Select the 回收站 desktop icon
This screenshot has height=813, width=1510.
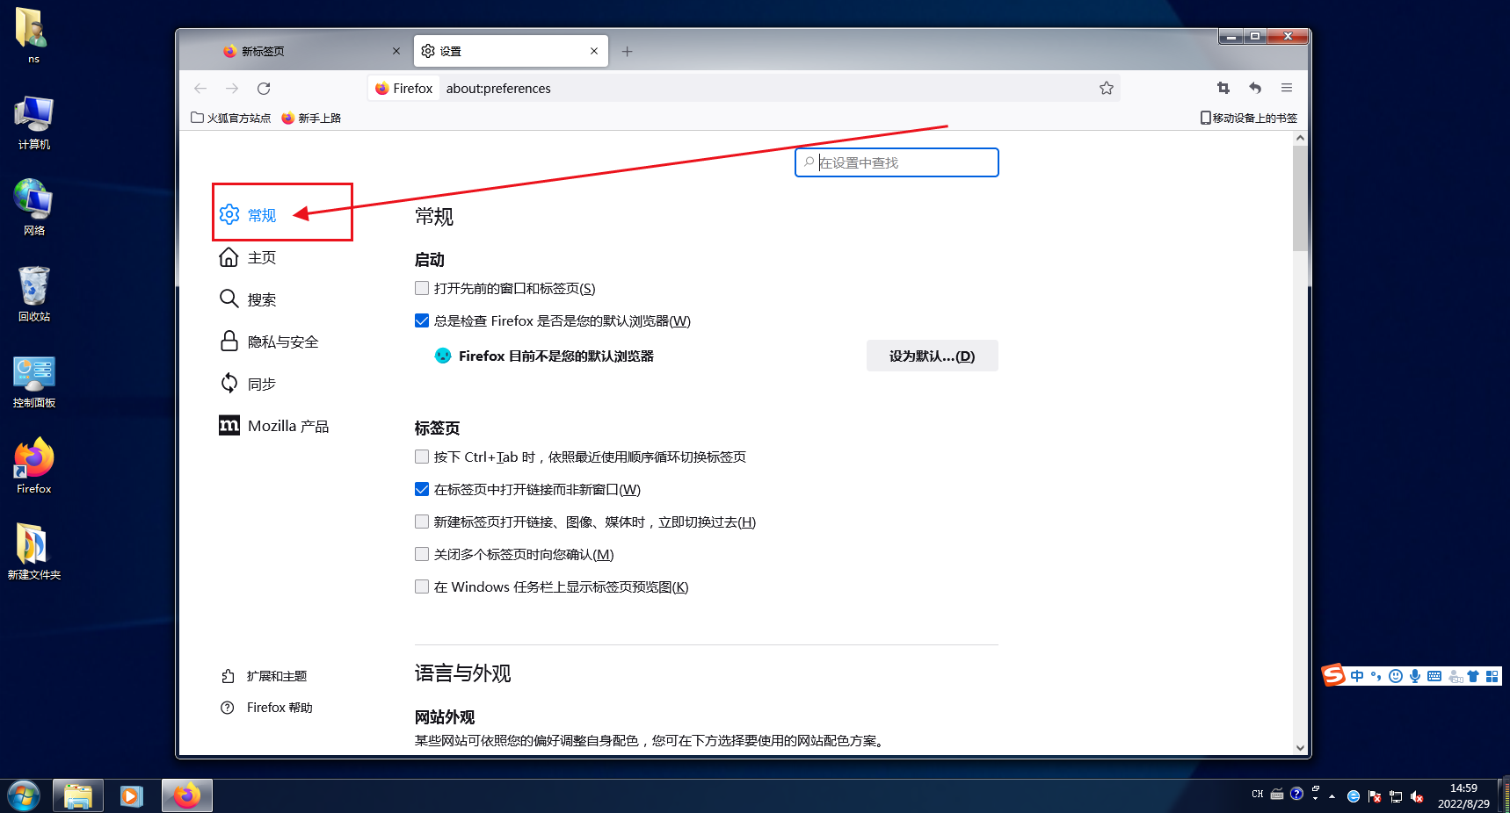[34, 294]
